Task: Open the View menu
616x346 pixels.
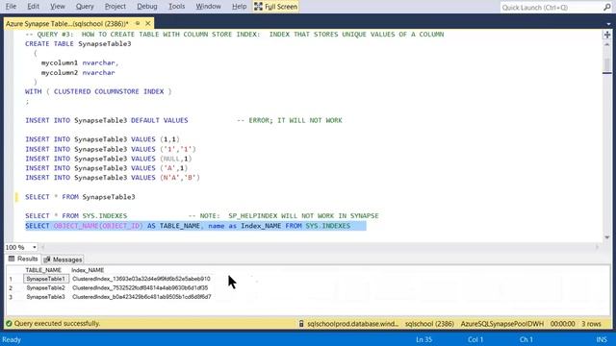Action: (58, 7)
